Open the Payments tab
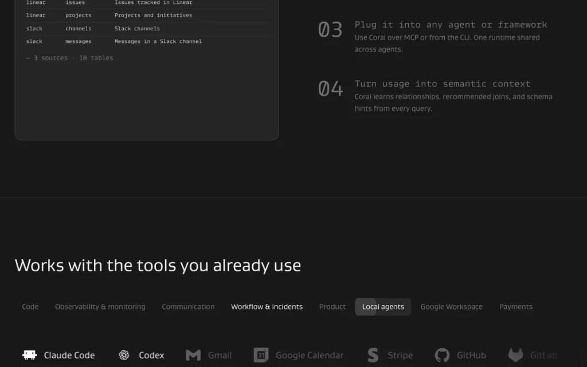587x367 pixels. [516, 307]
